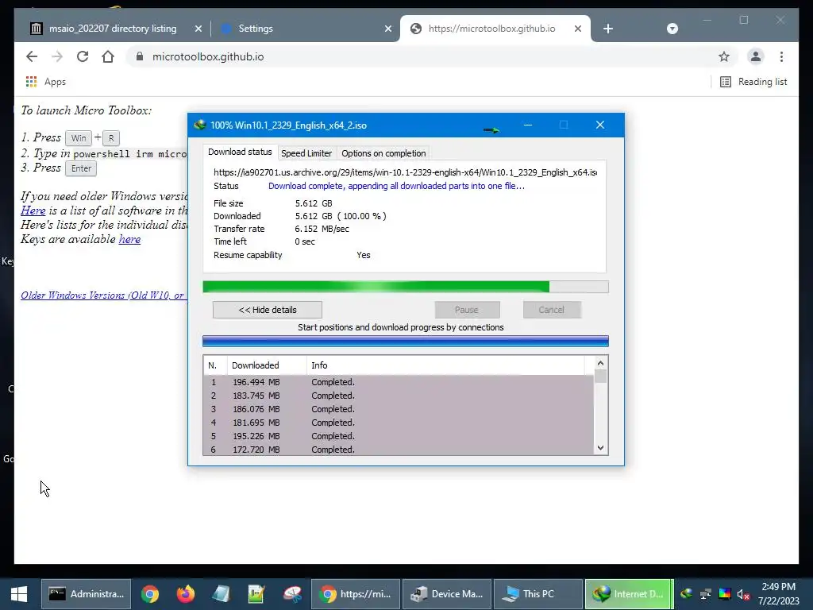Switch to This PC taskbar window
Viewport: 813px width, 610px height.
(x=538, y=594)
